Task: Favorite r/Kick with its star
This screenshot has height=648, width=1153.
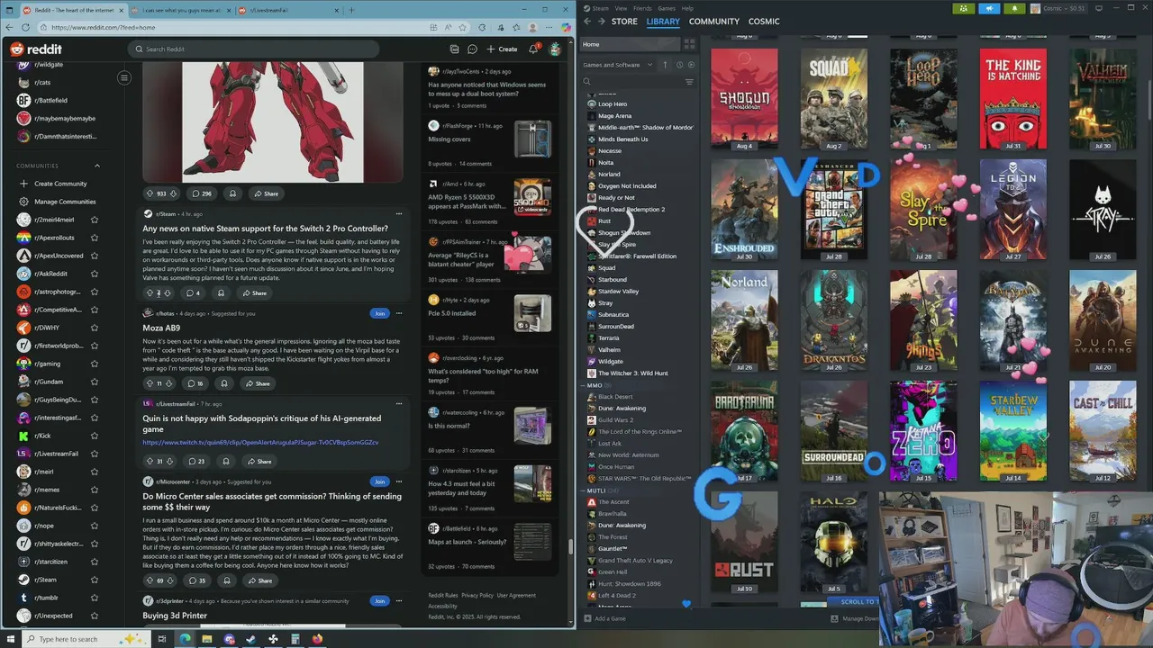Action: (95, 436)
